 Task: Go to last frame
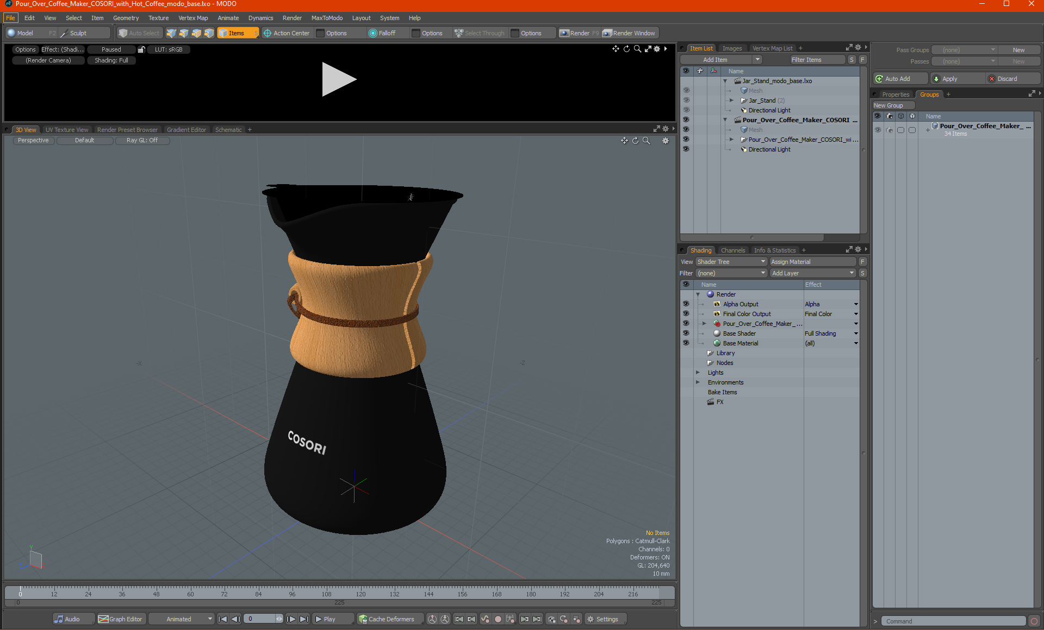pos(304,619)
